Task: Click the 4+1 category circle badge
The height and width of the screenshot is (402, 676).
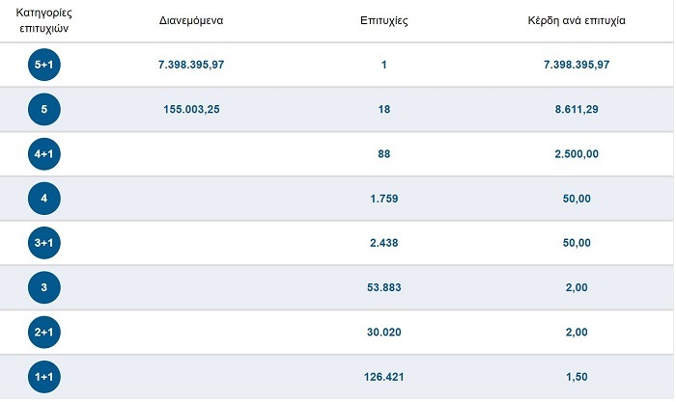Action: click(x=44, y=154)
